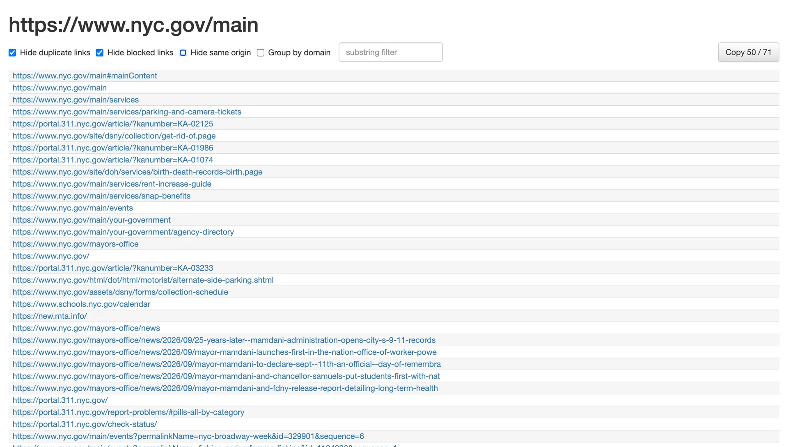Open the dsny collection-schedule link

click(120, 292)
